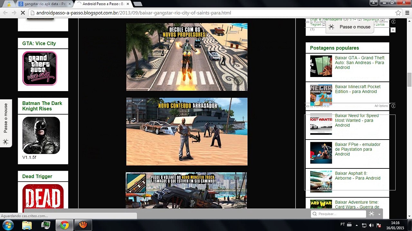
Task: Close the ad with the X button
Action: coord(393,30)
